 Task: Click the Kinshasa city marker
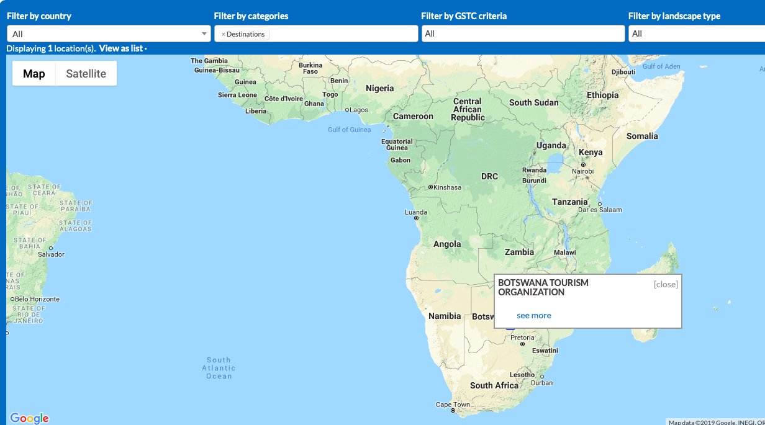point(430,187)
